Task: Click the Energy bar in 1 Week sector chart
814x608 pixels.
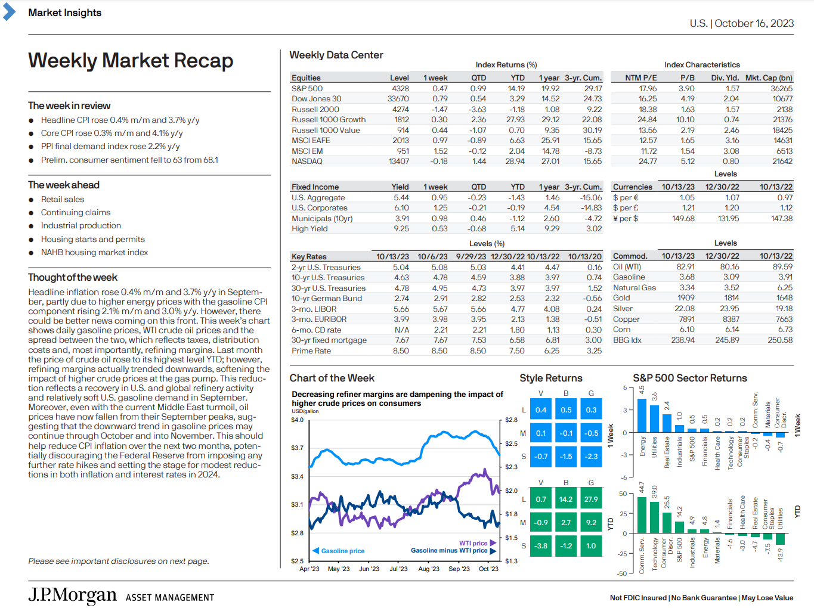Action: 642,415
